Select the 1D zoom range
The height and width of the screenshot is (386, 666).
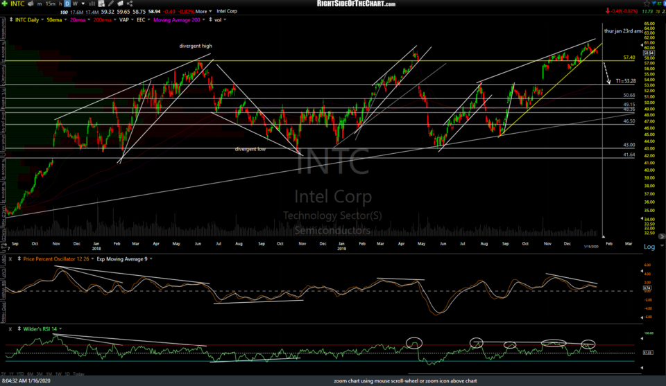tap(67, 374)
